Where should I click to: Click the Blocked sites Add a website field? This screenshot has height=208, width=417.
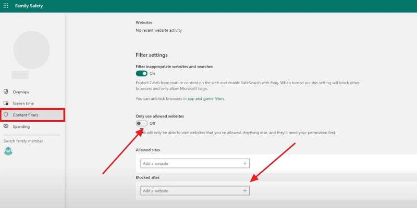(x=195, y=190)
